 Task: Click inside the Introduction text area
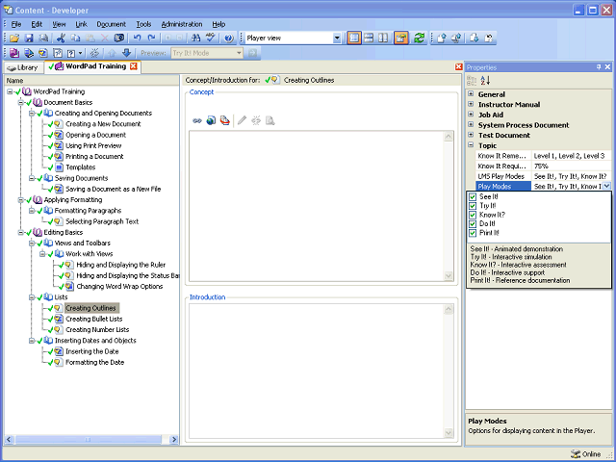[317, 372]
